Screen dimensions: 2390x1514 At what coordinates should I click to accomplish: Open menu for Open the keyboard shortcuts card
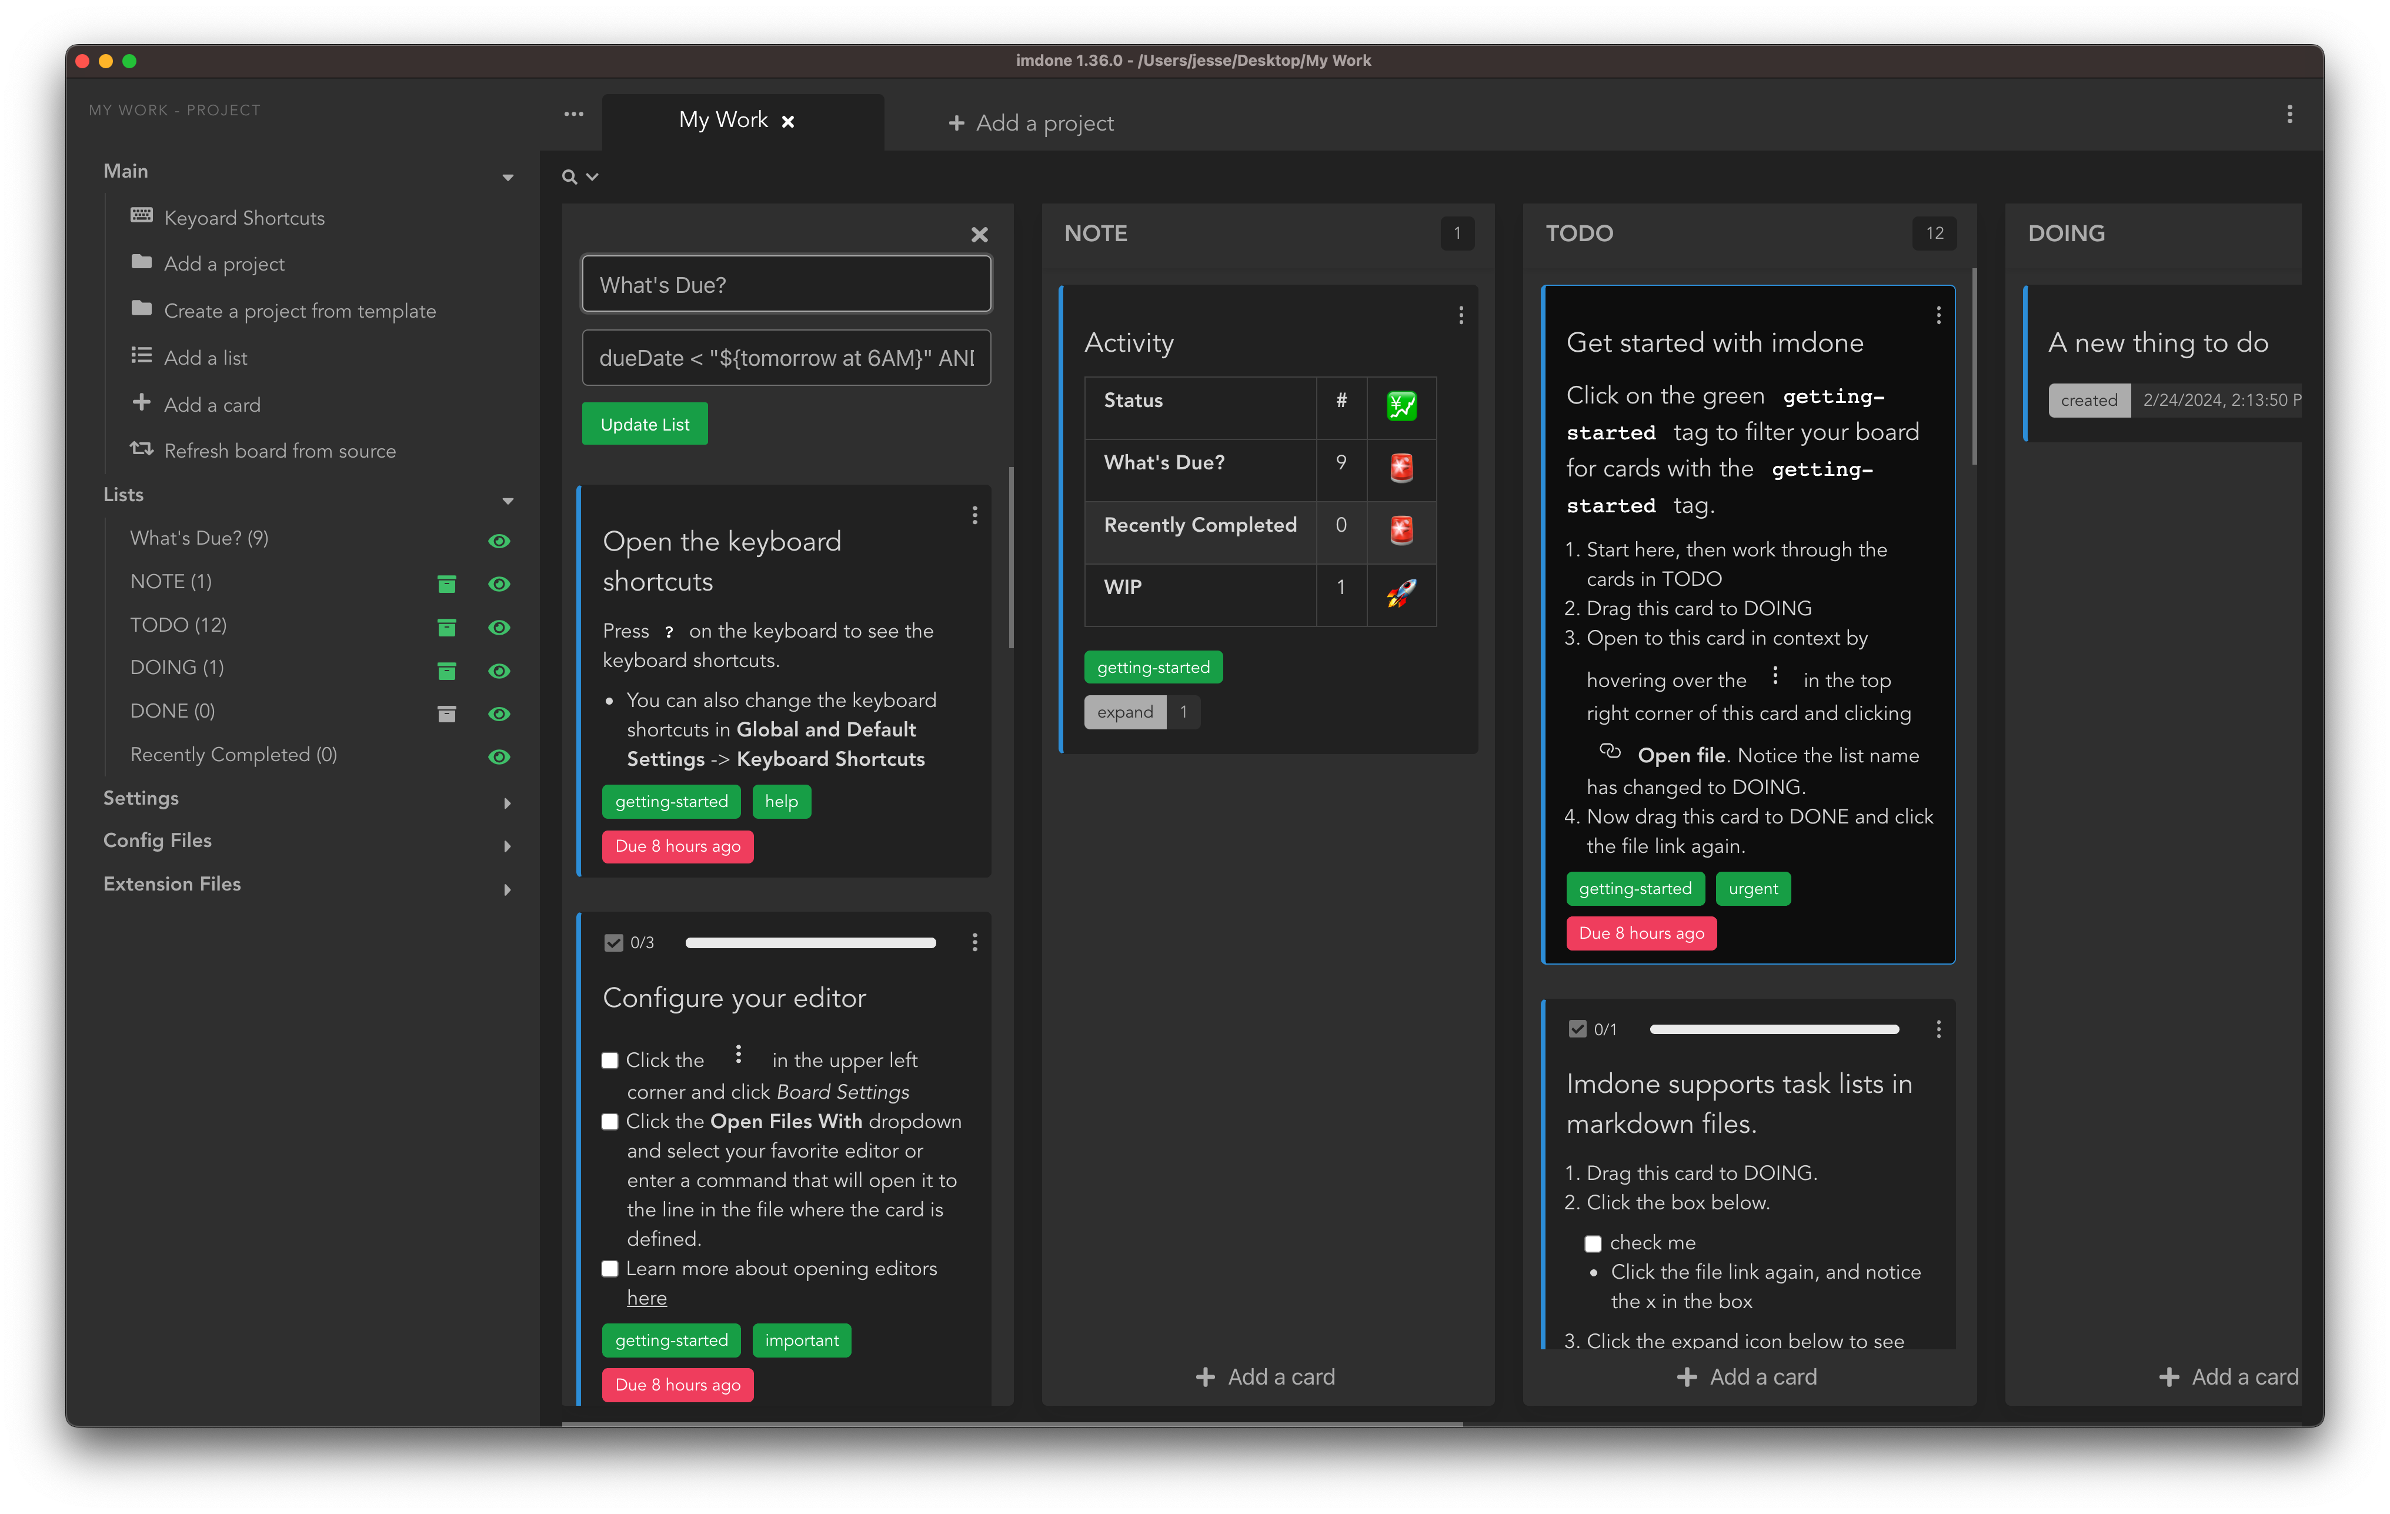pyautogui.click(x=974, y=514)
